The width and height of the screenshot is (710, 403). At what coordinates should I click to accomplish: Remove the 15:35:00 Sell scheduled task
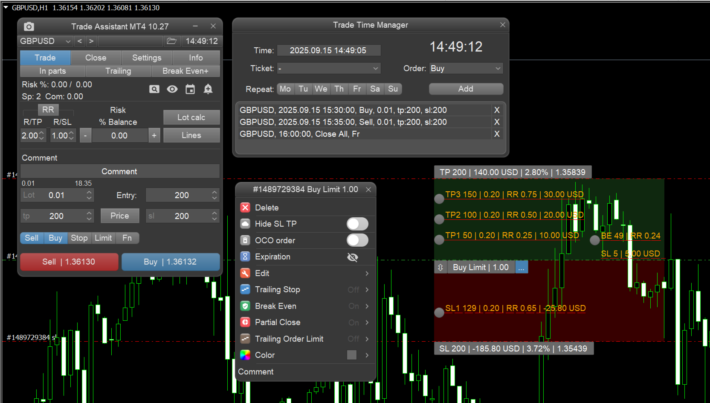point(497,122)
